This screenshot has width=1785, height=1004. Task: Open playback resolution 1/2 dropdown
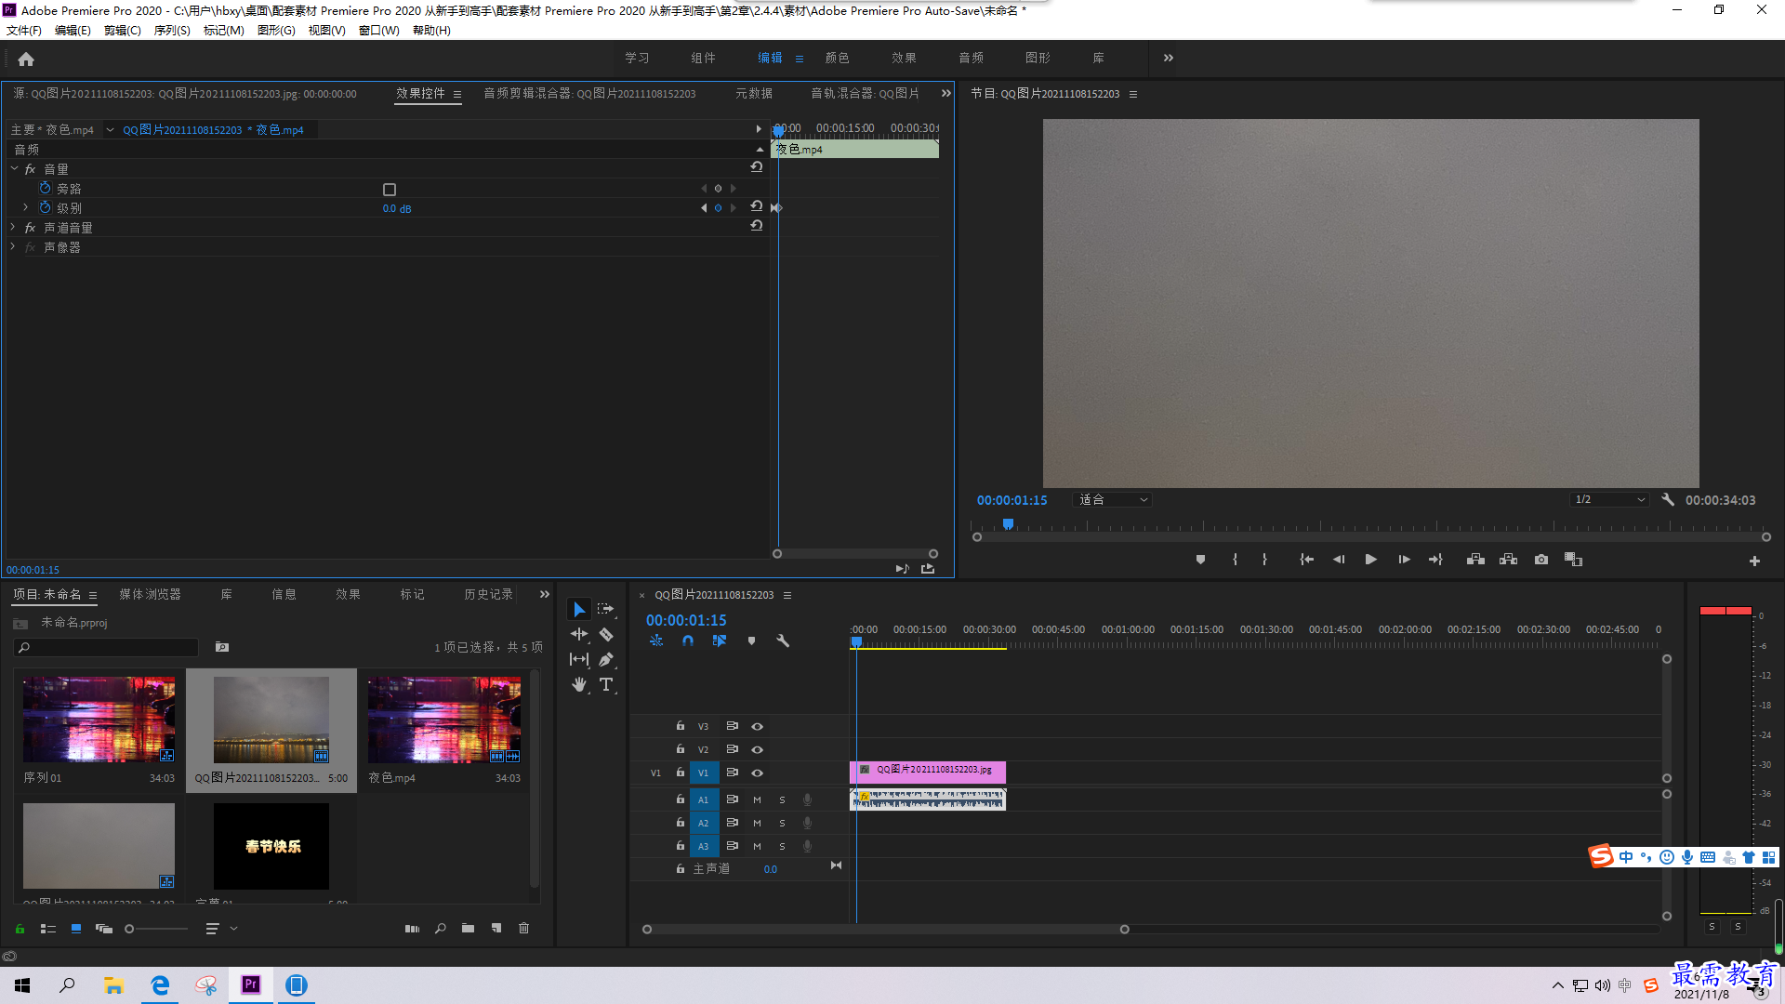coord(1609,500)
